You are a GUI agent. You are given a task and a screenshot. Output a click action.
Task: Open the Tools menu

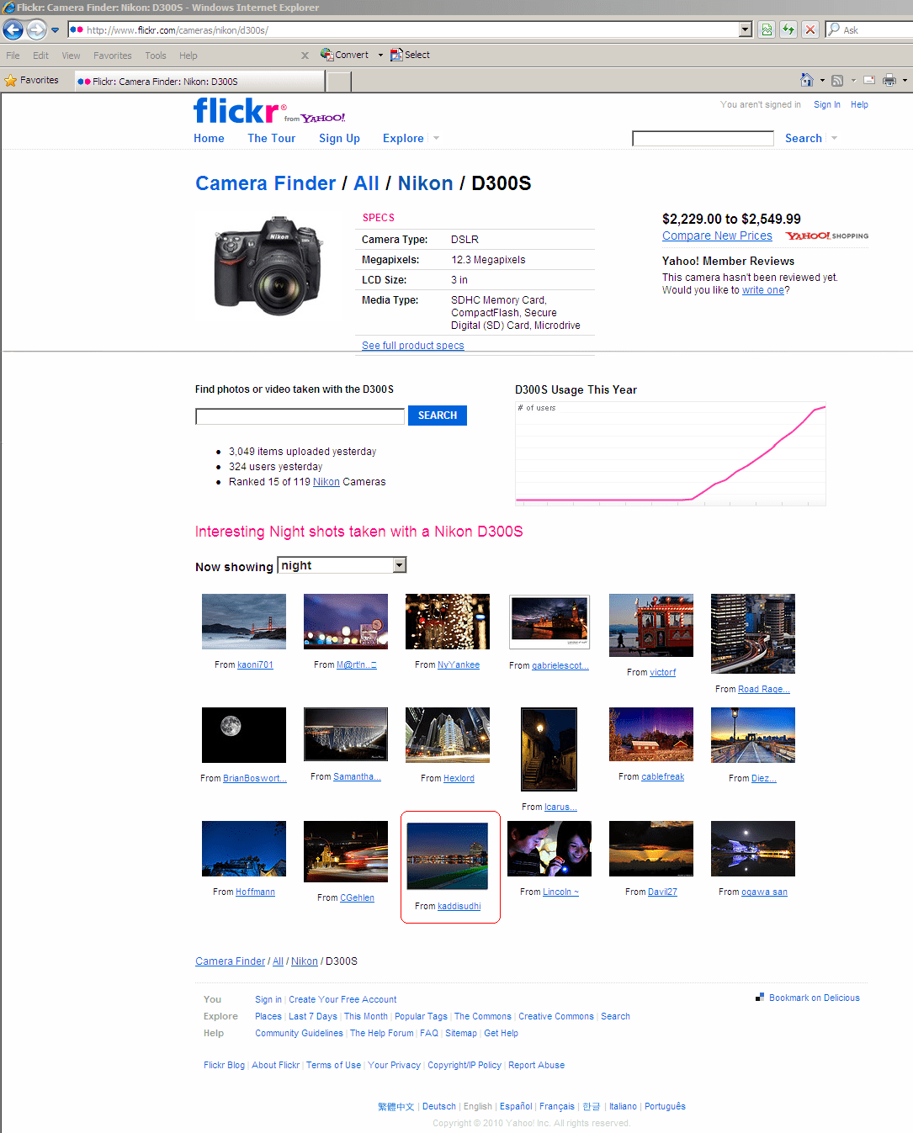[x=156, y=56]
